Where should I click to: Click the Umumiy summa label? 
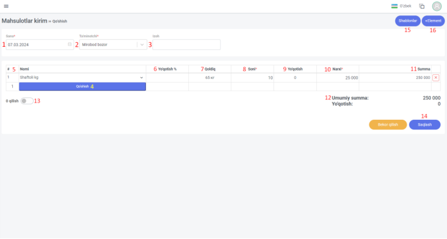click(x=350, y=98)
